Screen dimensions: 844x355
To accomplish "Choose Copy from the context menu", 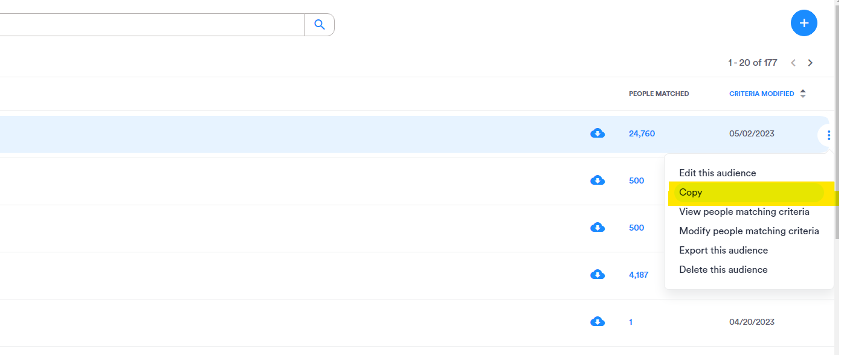I will 691,193.
